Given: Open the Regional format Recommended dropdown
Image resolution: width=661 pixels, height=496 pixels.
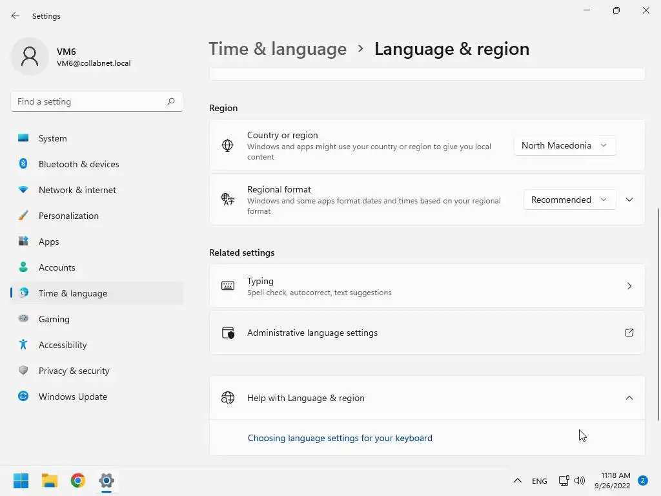Looking at the screenshot, I should click(569, 200).
